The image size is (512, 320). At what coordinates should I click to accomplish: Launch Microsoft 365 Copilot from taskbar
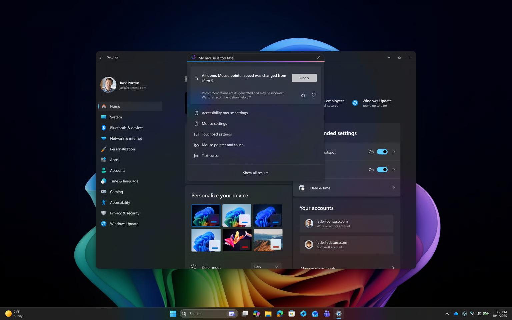tap(257, 314)
